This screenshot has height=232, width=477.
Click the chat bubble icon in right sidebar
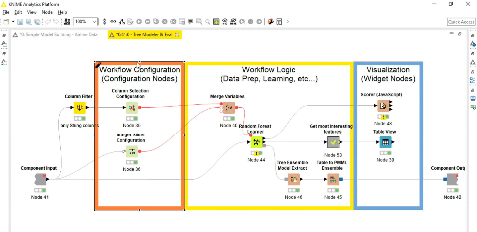tap(473, 98)
